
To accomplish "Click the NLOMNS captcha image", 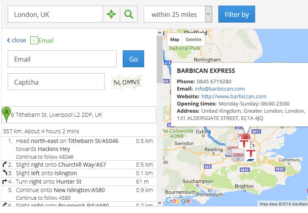I will 127,82.
